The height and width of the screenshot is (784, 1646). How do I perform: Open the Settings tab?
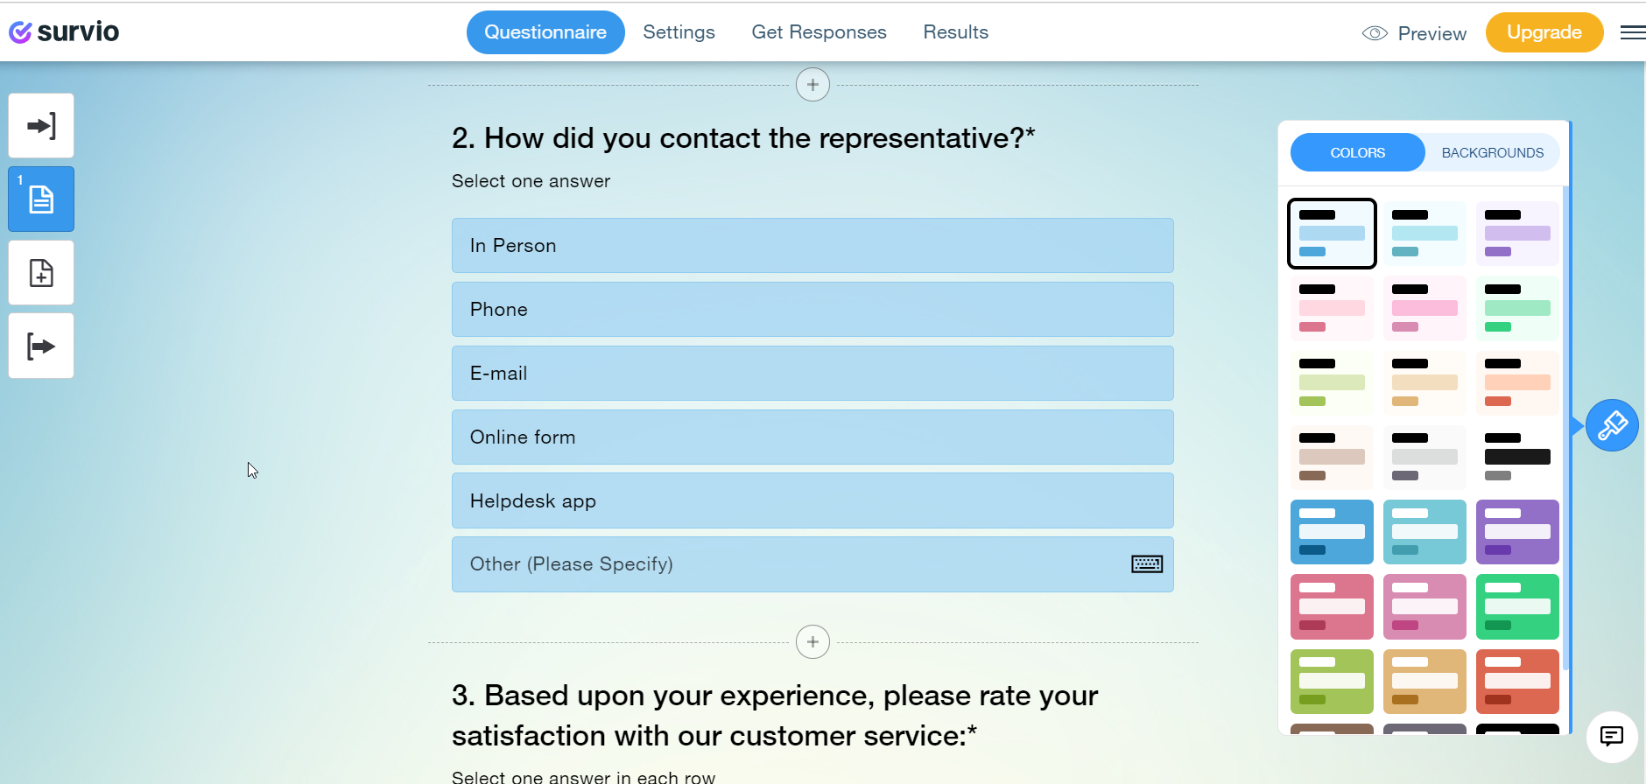tap(679, 32)
